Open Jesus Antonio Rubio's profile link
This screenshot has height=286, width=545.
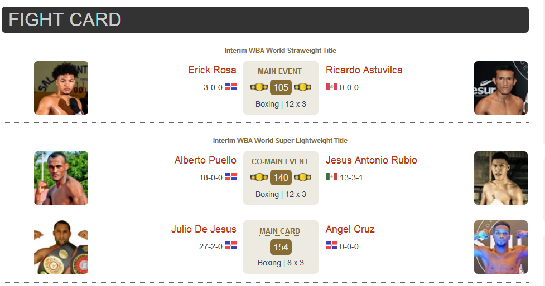(371, 160)
